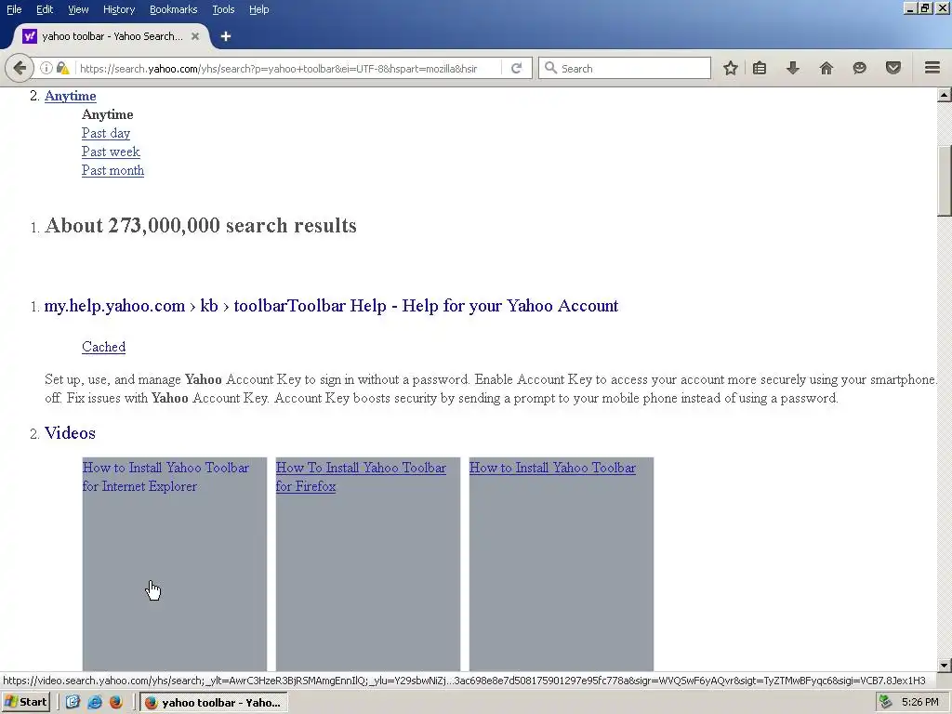This screenshot has width=952, height=714.
Task: Go to the Home page icon
Action: tap(826, 68)
